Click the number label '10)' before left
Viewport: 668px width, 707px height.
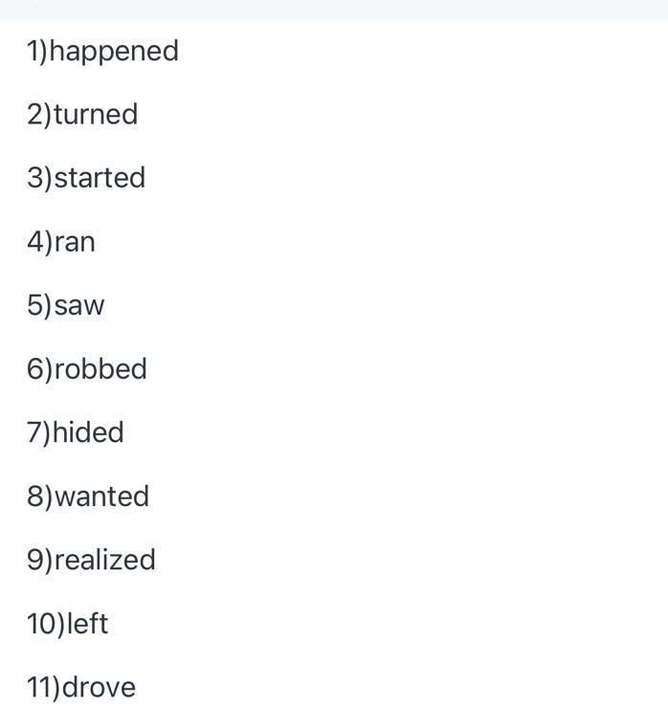click(45, 624)
